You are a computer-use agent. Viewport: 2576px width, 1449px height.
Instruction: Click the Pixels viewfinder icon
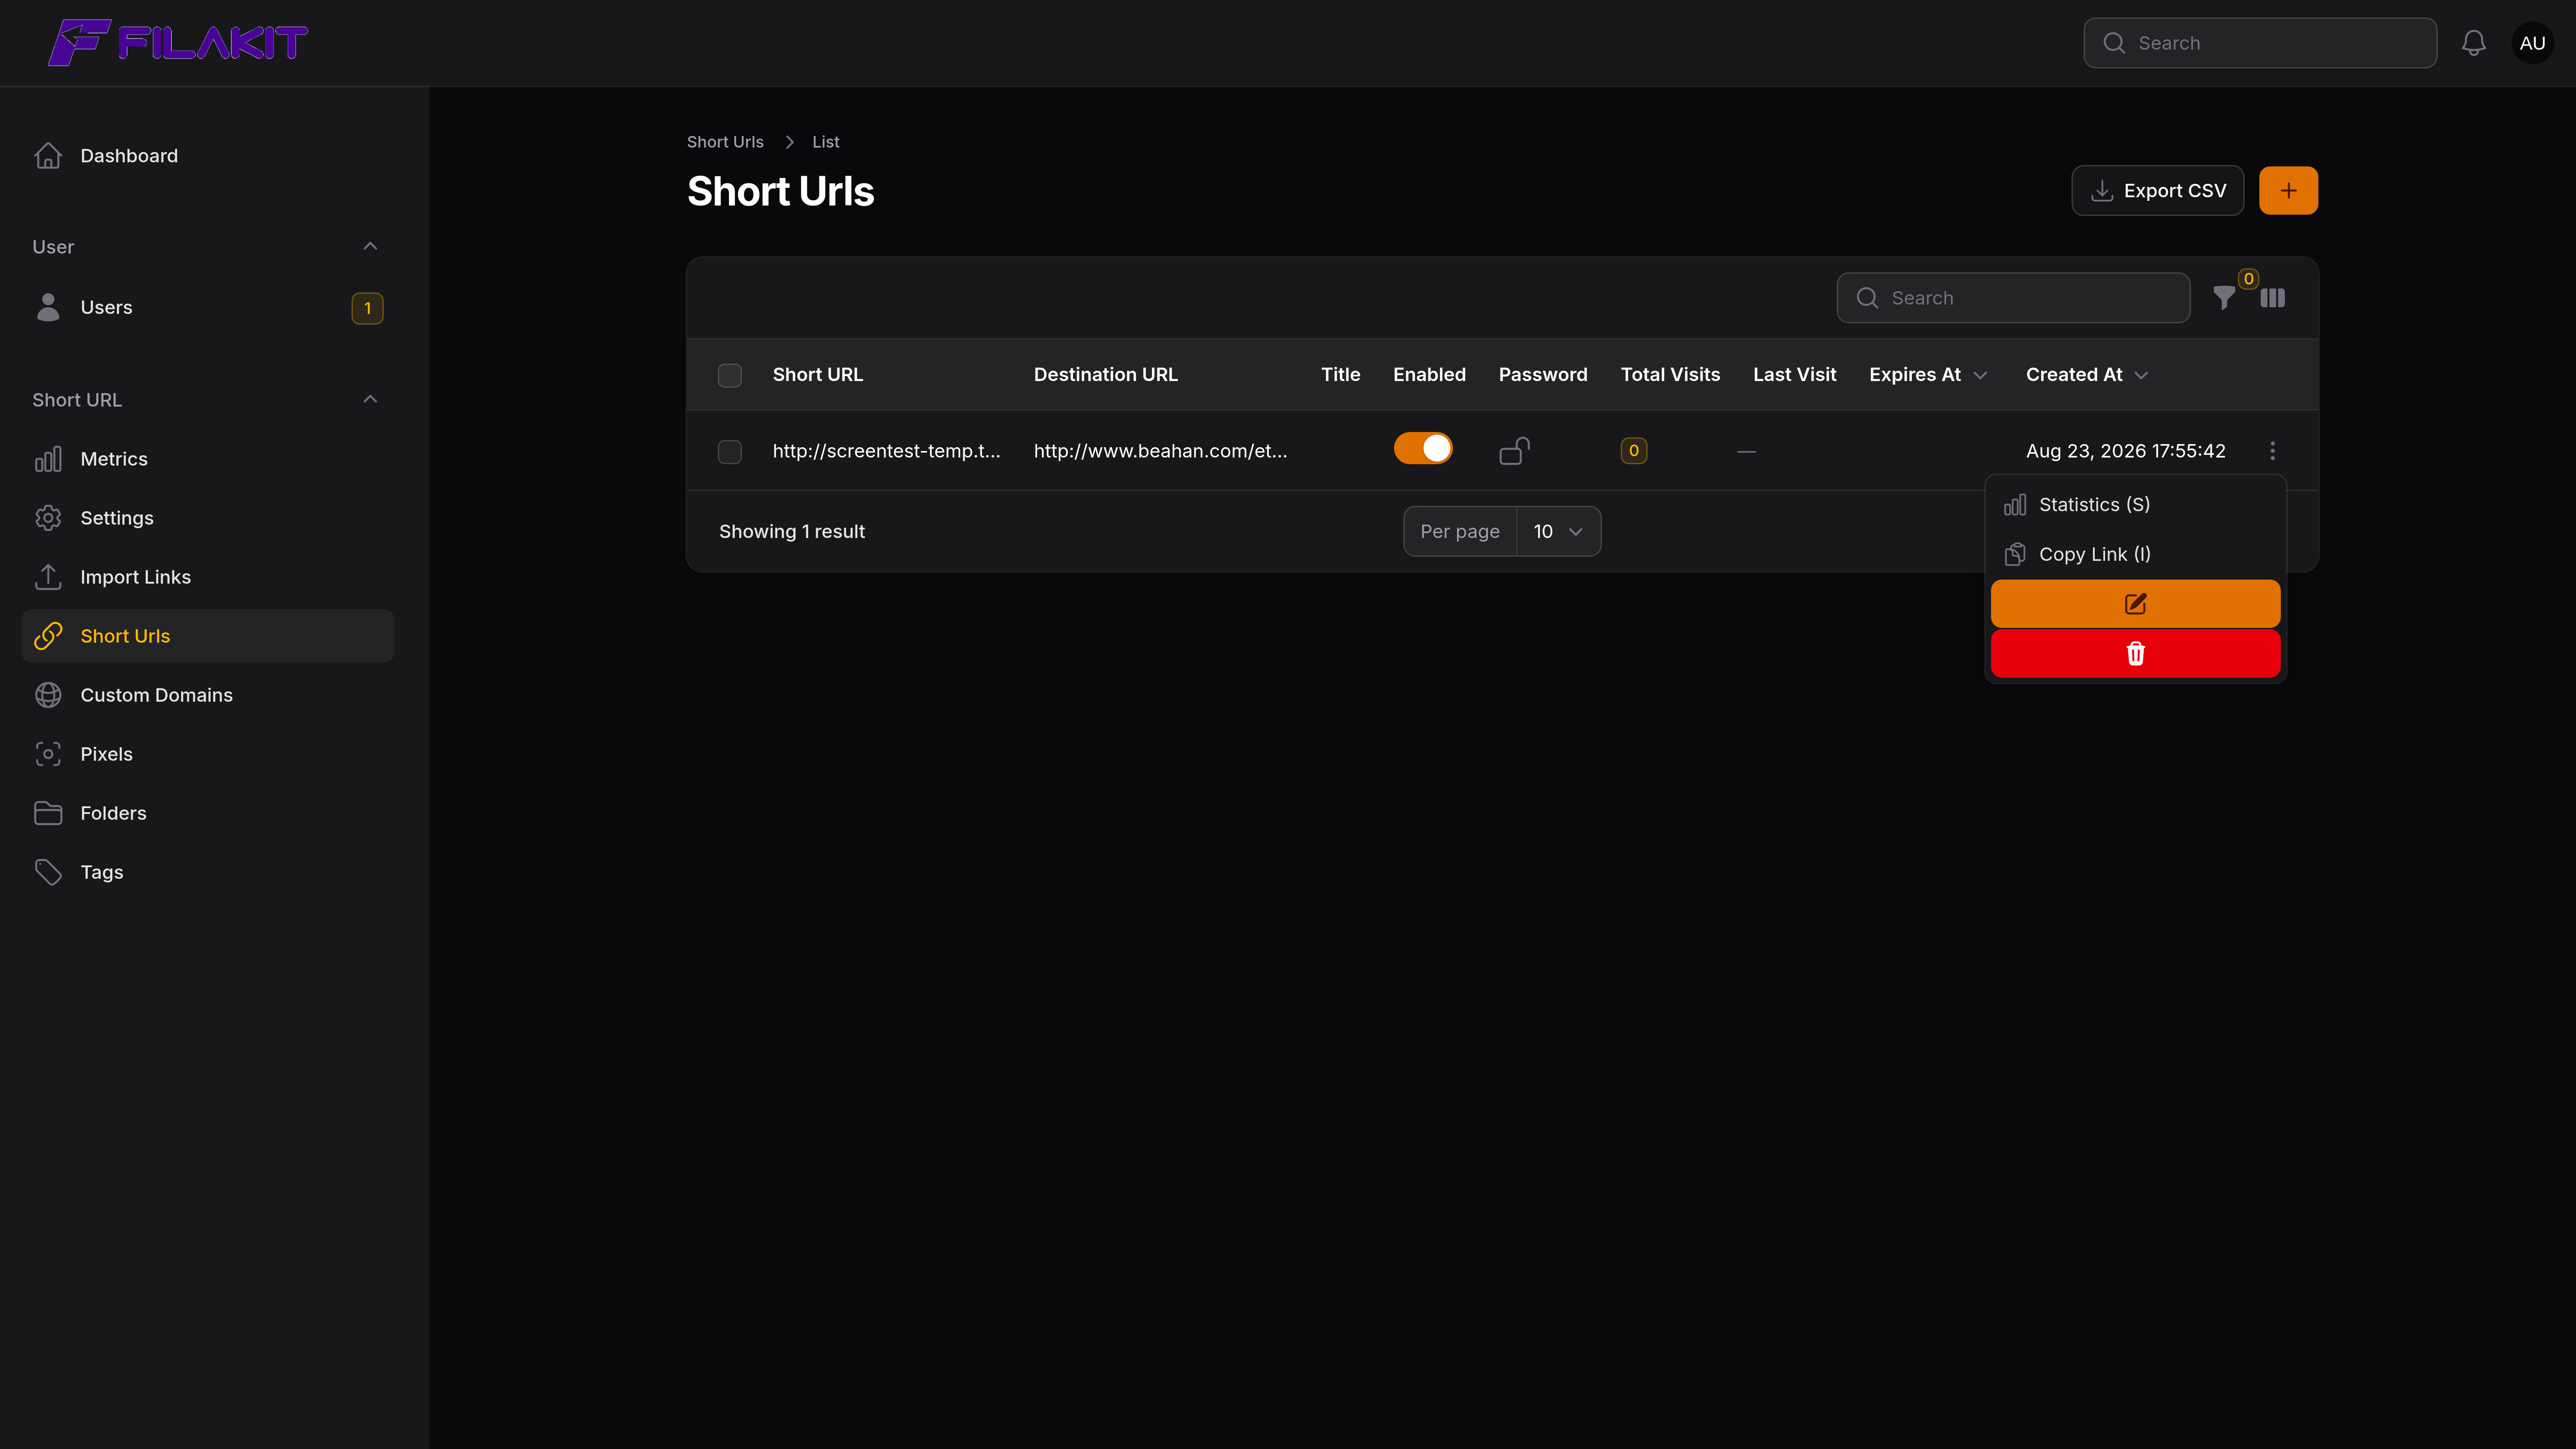48,754
